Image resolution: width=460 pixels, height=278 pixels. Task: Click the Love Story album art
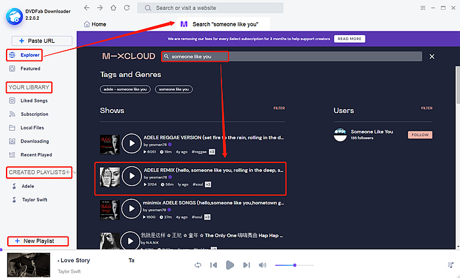tap(28, 265)
